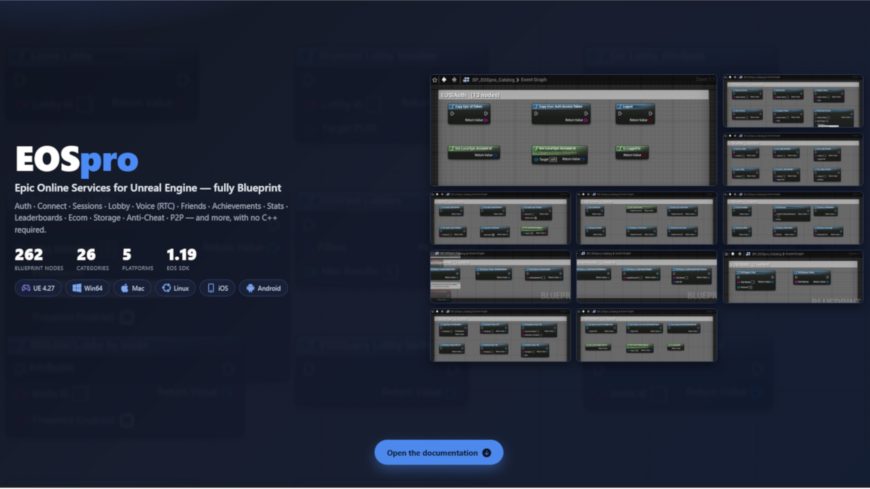Click back arrow in the EOS|Stats thumbnail toolbar
The width and height of the screenshot is (870, 489).
coord(733,254)
